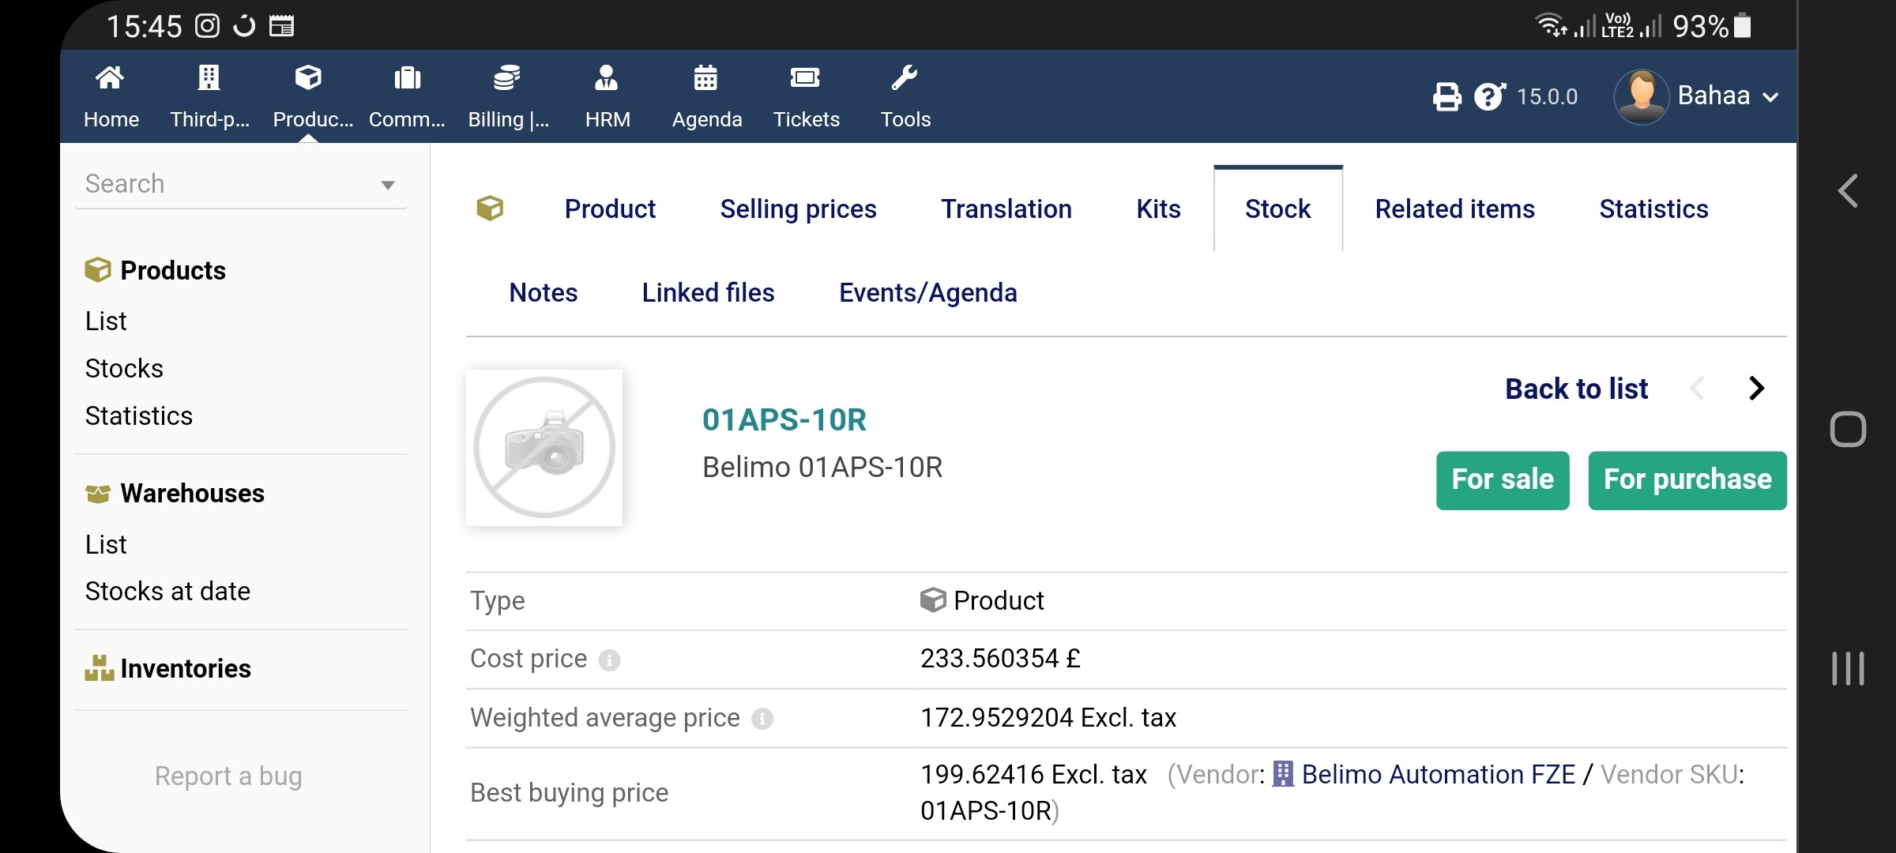Open the Events/Agenda tab
Viewport: 1896px width, 853px height.
tap(928, 292)
